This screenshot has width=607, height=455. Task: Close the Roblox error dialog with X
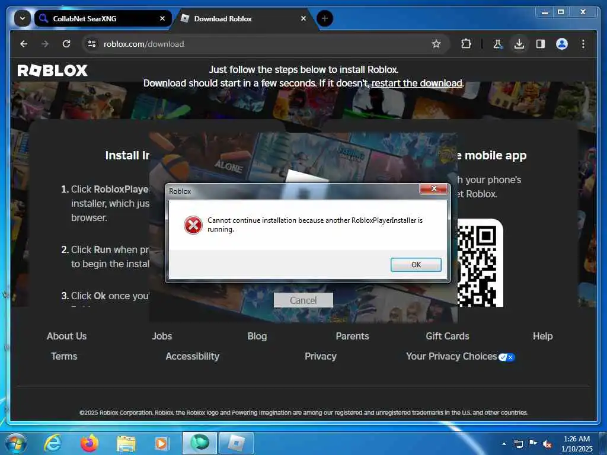[x=433, y=188]
